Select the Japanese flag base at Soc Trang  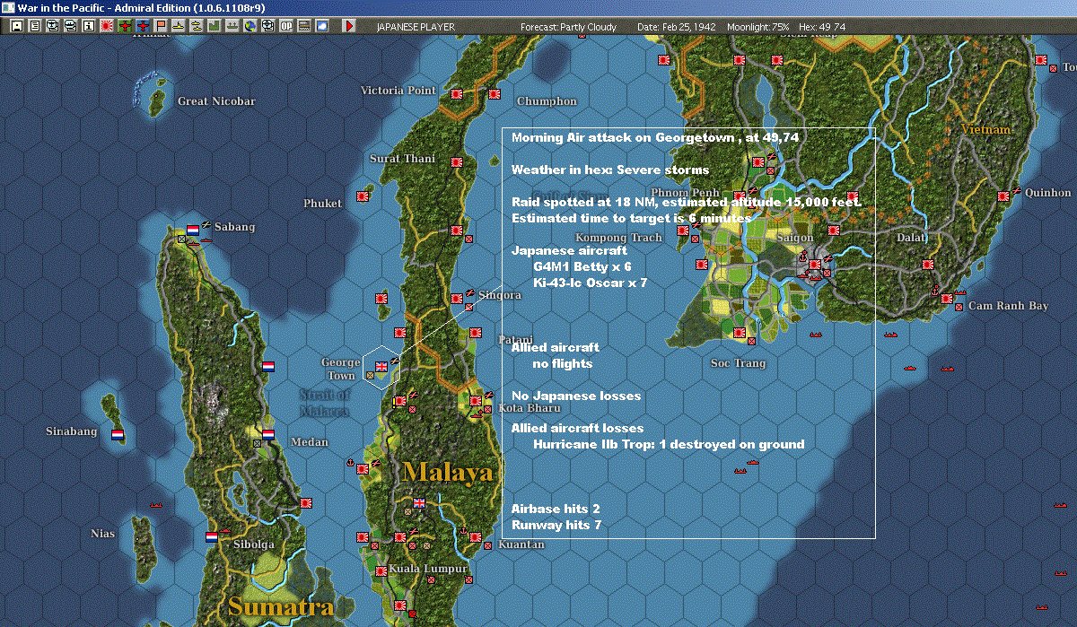pos(741,333)
